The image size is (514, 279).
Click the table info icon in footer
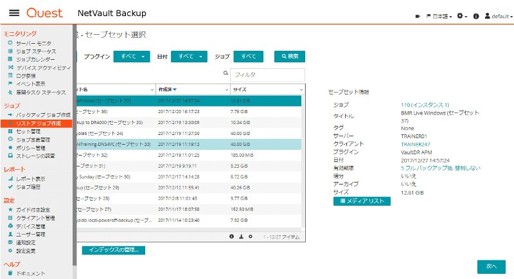pos(232,237)
